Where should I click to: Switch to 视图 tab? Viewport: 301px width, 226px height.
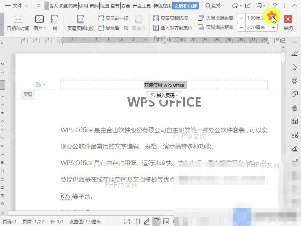pyautogui.click(x=105, y=6)
